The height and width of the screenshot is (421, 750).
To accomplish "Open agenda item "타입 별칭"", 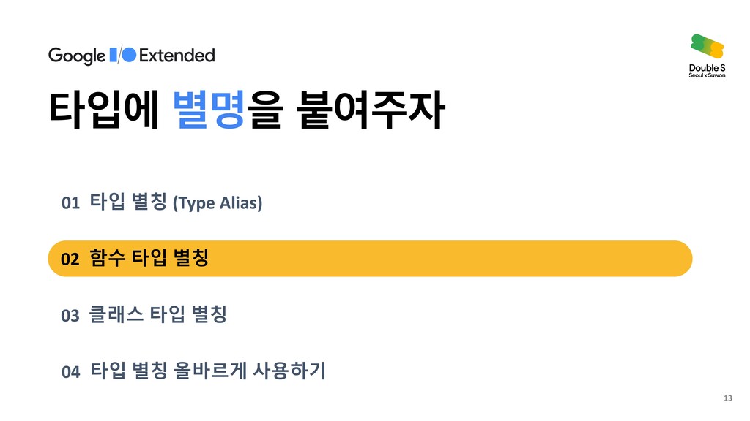I will (x=129, y=202).
